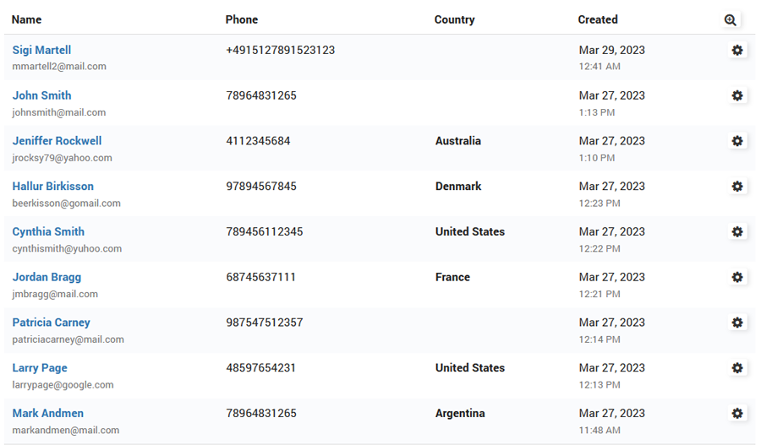
Task: Sort contacts by Name column header
Action: coord(27,19)
